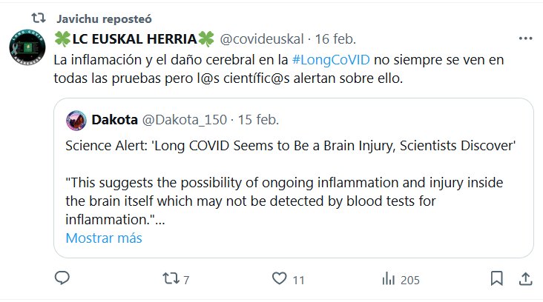Click the reply speech bubble icon

click(x=63, y=279)
